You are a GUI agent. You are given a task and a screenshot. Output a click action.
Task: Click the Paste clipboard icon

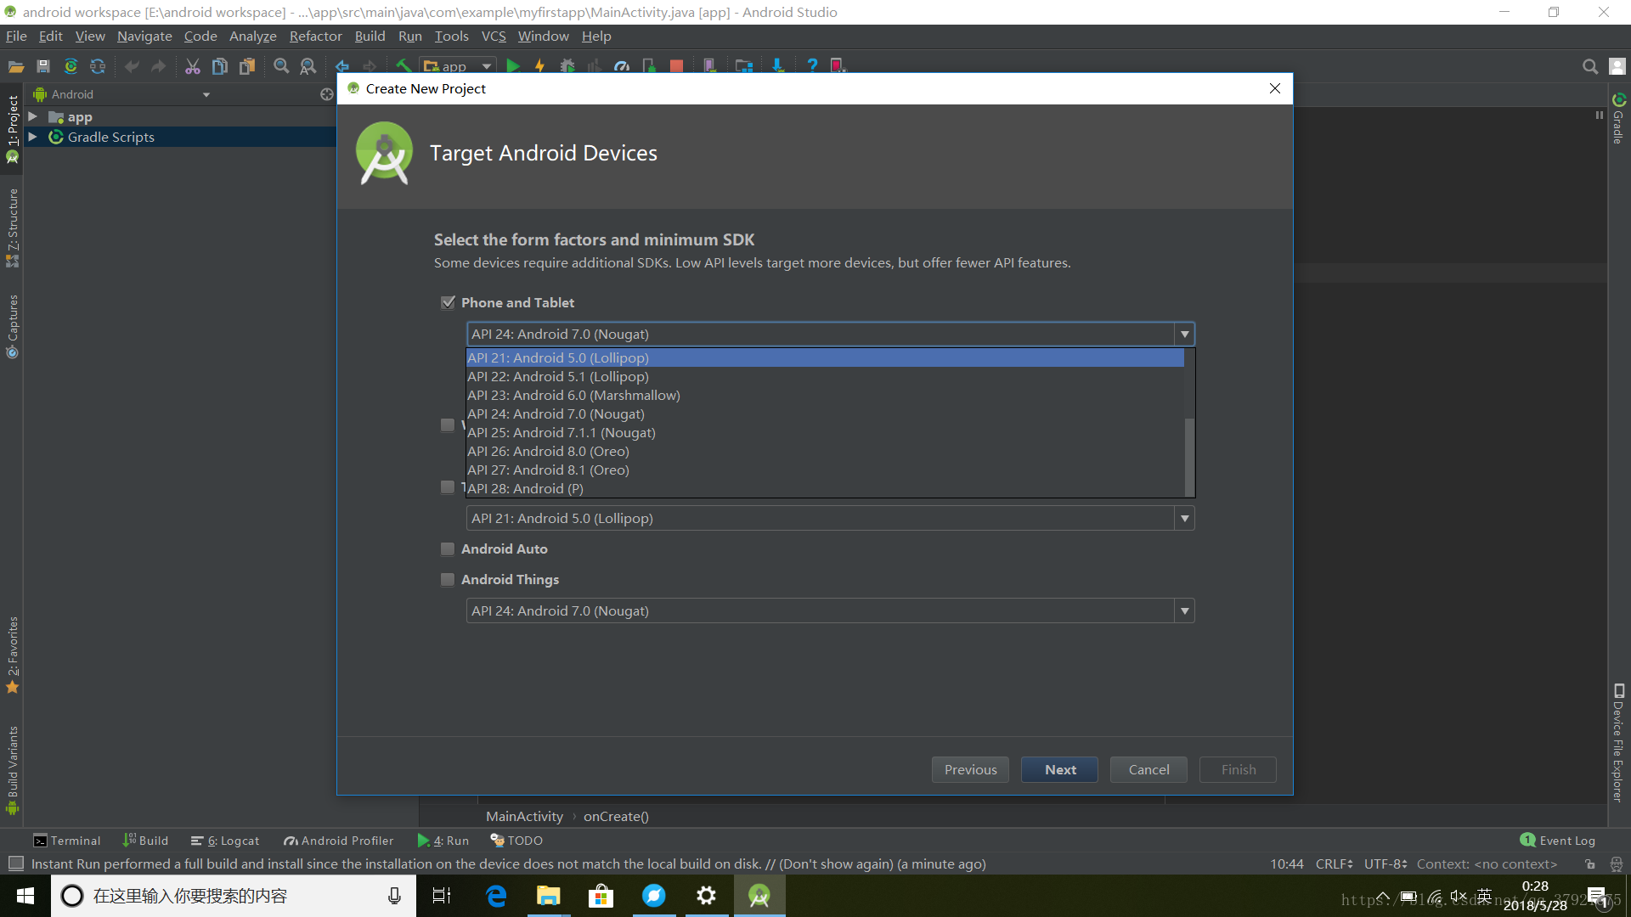247,66
